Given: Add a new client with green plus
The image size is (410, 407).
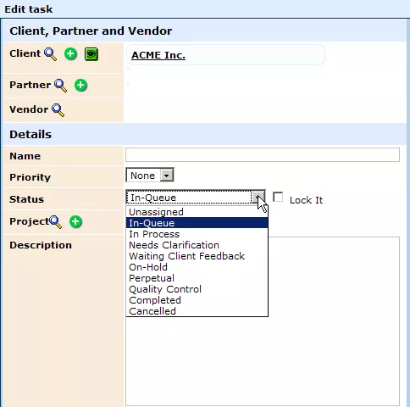Looking at the screenshot, I should pyautogui.click(x=70, y=53).
